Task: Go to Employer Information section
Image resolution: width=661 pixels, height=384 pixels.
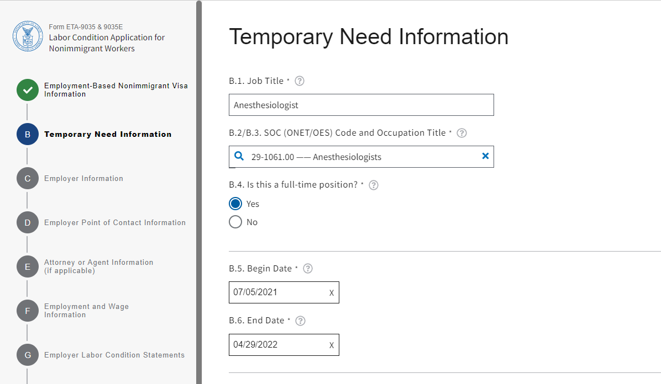Action: 83,178
